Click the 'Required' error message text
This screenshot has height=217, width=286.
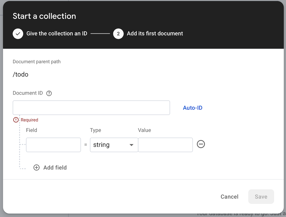(x=29, y=120)
